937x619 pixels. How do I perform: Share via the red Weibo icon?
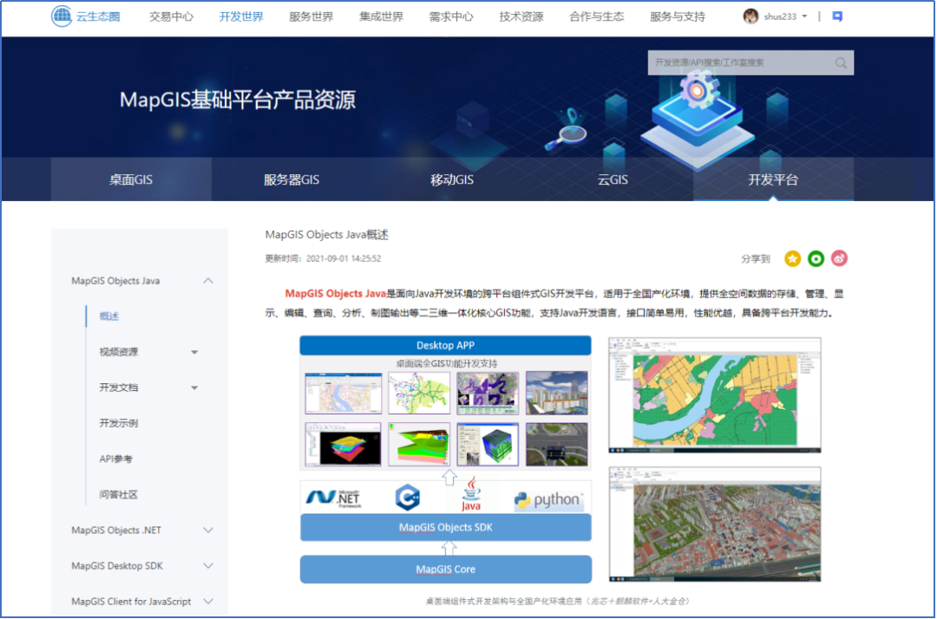click(839, 258)
